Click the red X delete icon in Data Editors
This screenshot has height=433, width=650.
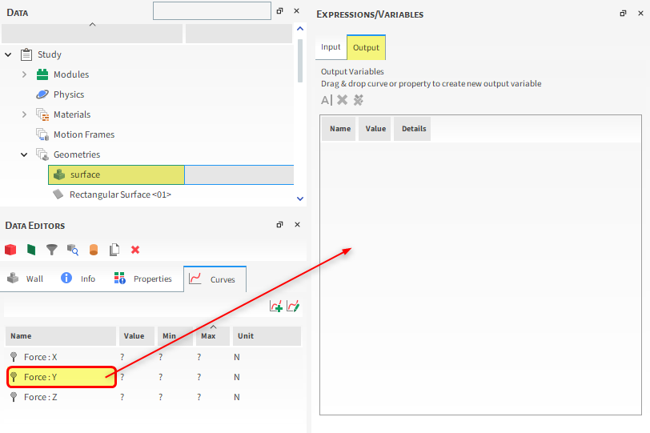click(x=135, y=250)
